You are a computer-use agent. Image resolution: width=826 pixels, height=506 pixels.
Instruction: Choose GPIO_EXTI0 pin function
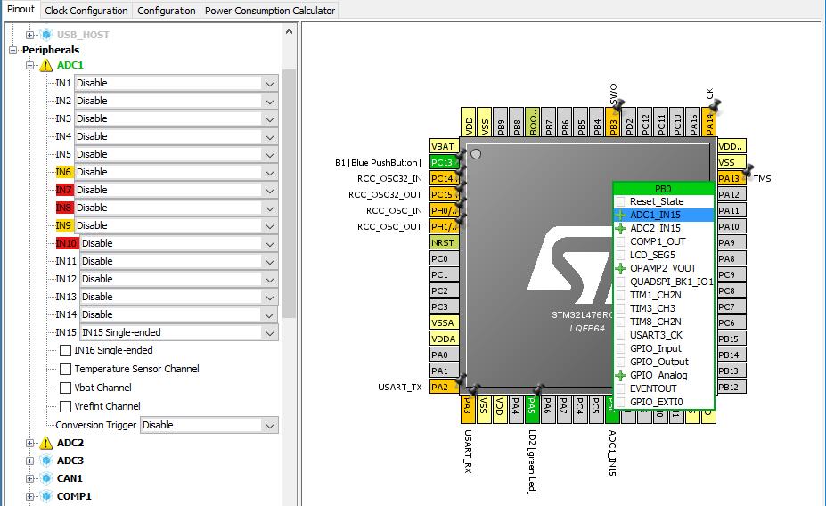coord(664,403)
